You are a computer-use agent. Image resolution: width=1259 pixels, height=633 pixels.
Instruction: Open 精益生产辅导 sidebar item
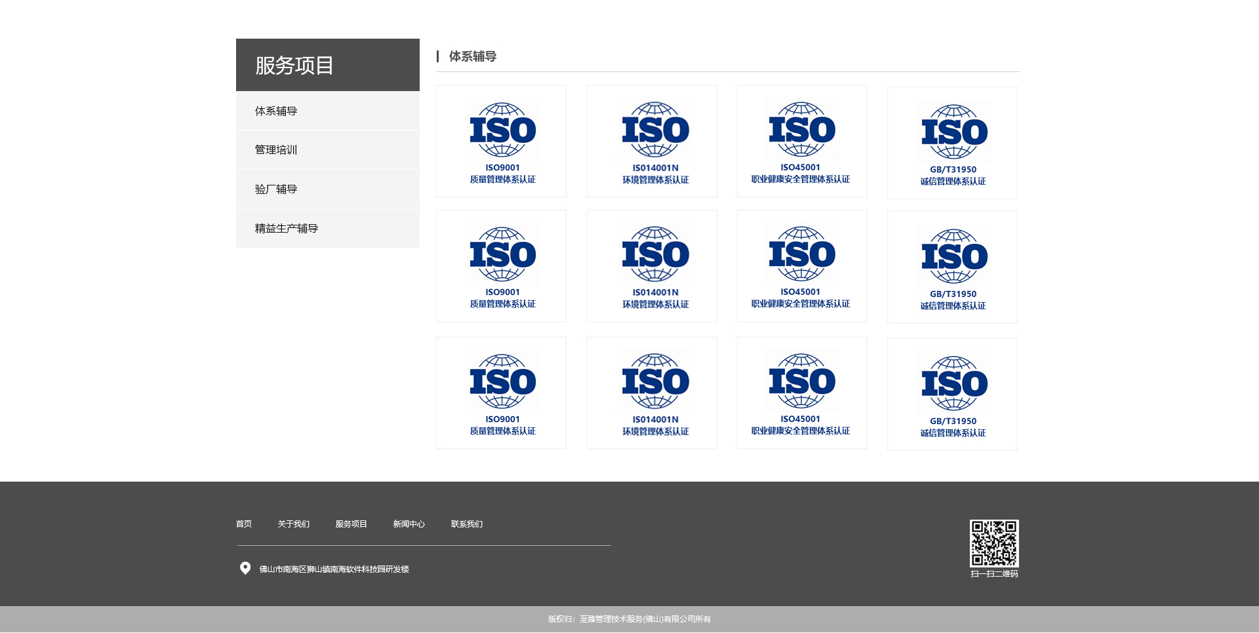coord(287,229)
